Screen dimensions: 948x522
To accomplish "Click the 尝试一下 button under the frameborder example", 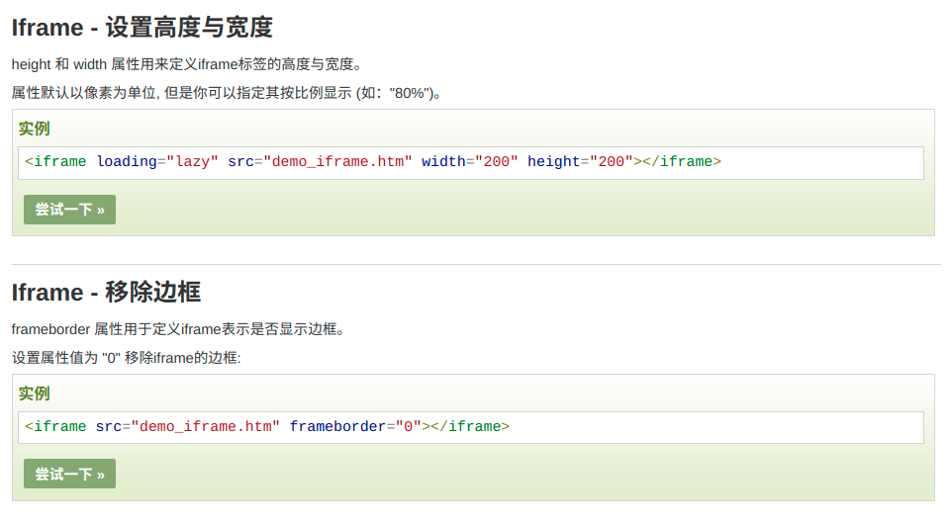I will tap(69, 474).
